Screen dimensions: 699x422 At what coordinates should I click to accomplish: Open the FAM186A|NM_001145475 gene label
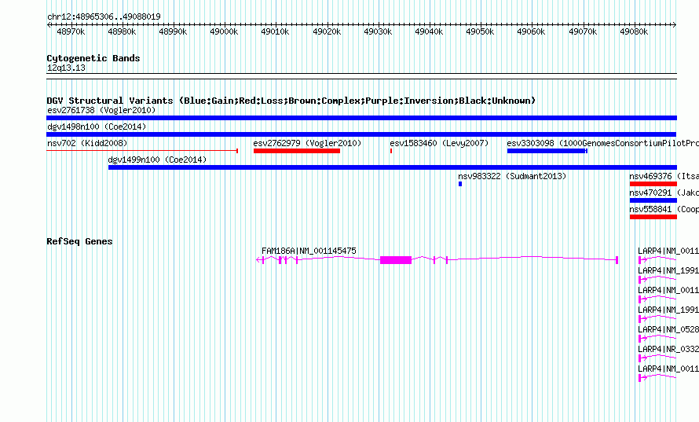pyautogui.click(x=309, y=251)
